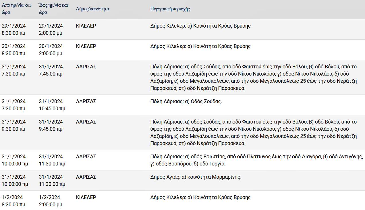Click the 'Δήμος/κοινότητα' column header
Screen dimensions: 365x210
pos(92,9)
